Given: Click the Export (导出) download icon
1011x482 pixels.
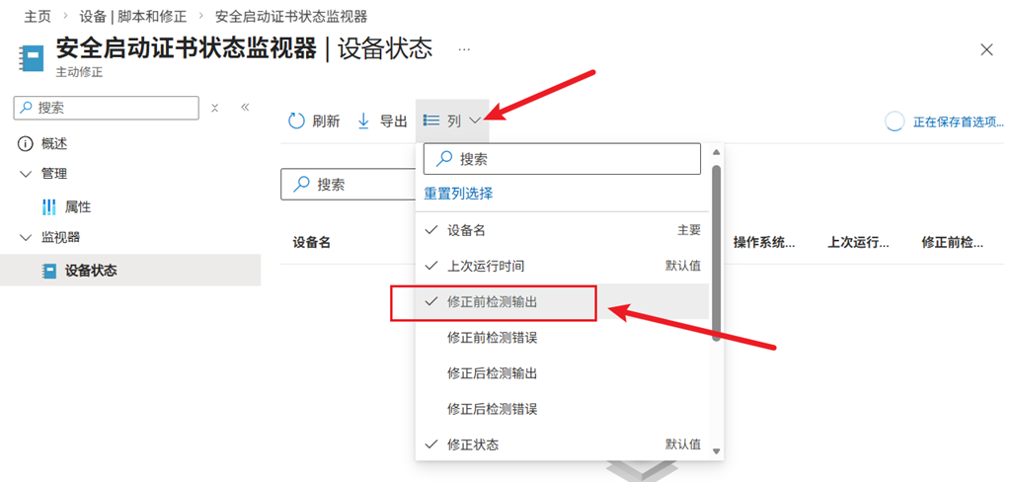Looking at the screenshot, I should [x=363, y=120].
